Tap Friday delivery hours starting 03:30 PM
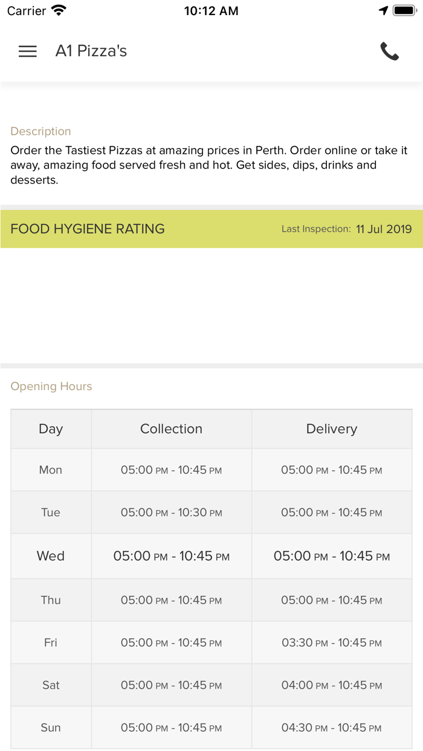Image resolution: width=423 pixels, height=751 pixels. (332, 643)
